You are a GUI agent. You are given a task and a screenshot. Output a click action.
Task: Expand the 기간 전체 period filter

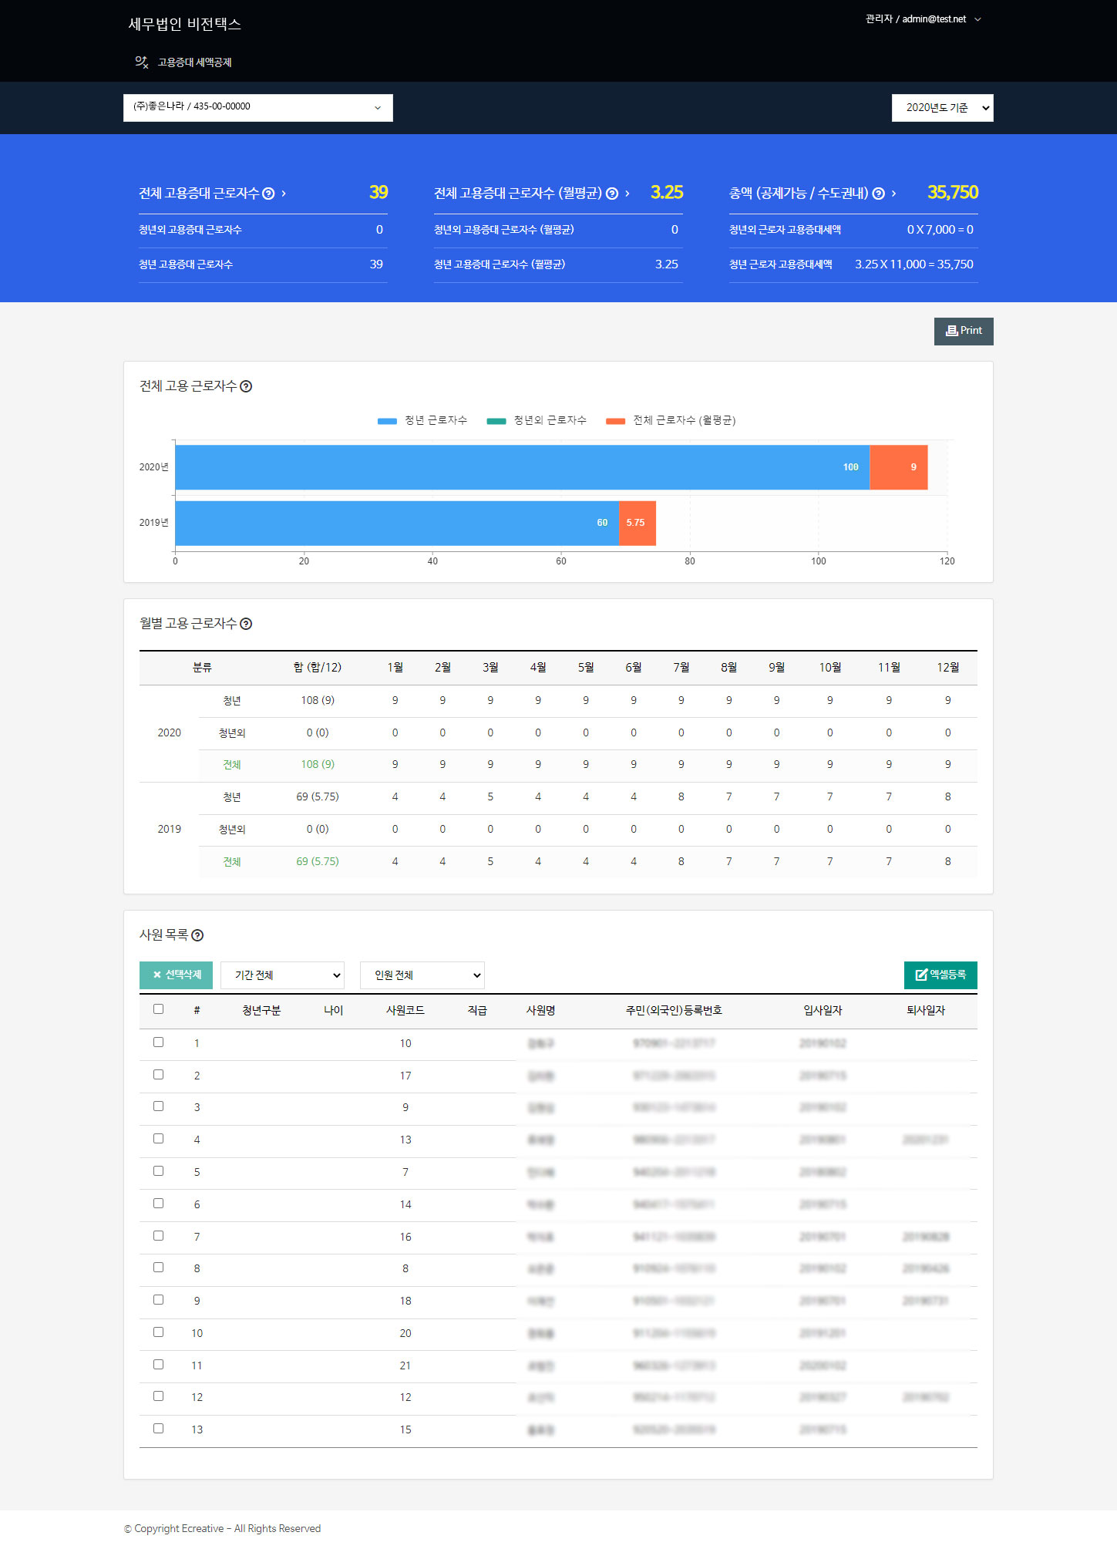point(282,975)
